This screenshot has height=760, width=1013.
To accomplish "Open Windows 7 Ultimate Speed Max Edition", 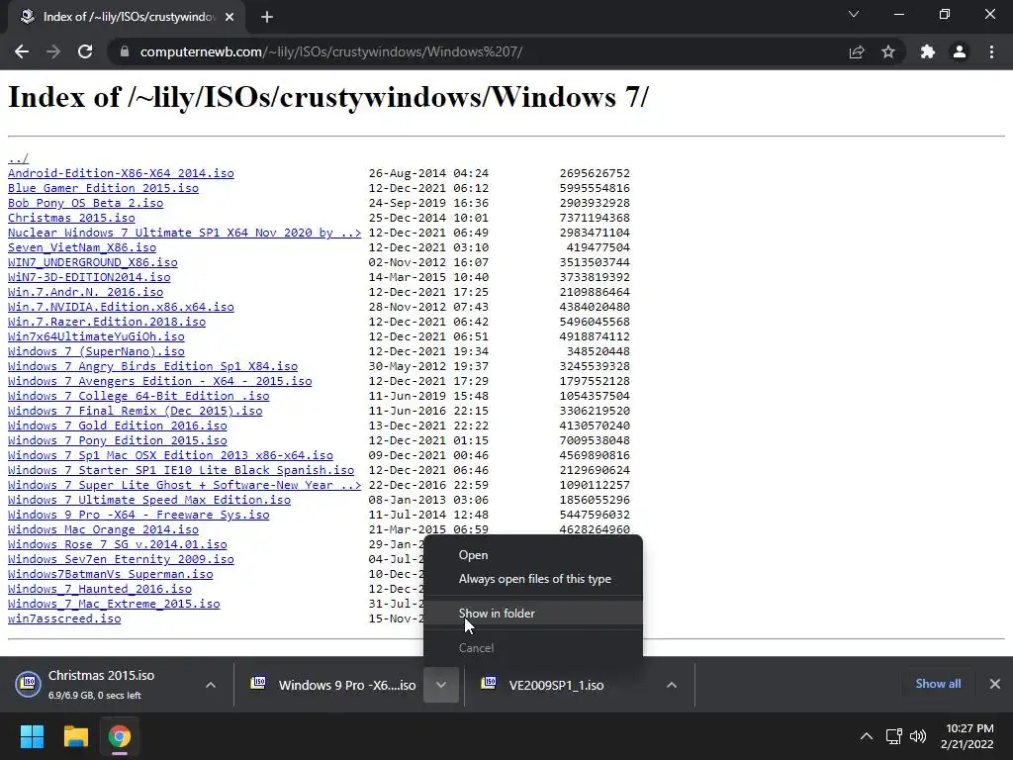I will (149, 500).
